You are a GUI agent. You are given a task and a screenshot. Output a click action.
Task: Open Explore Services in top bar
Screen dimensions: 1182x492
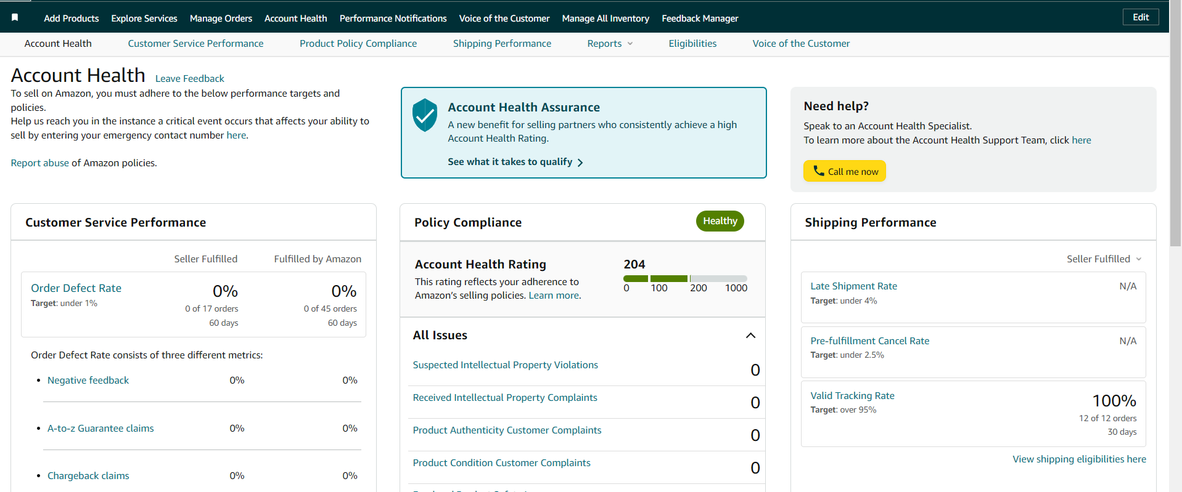click(144, 18)
